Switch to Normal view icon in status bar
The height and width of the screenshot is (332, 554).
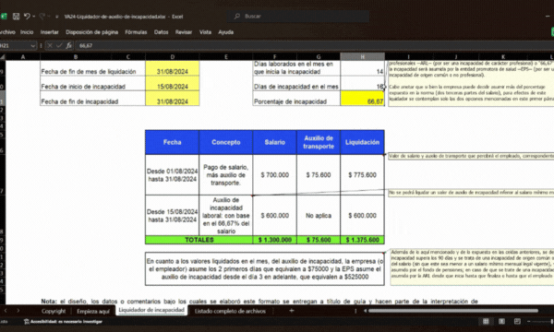click(x=486, y=322)
